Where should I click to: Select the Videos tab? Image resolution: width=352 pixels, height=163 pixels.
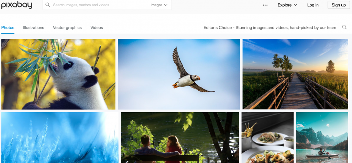[97, 27]
